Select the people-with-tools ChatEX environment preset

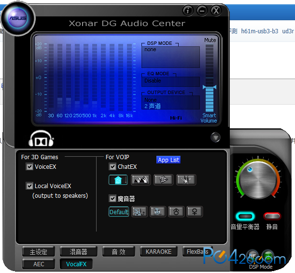point(186,180)
